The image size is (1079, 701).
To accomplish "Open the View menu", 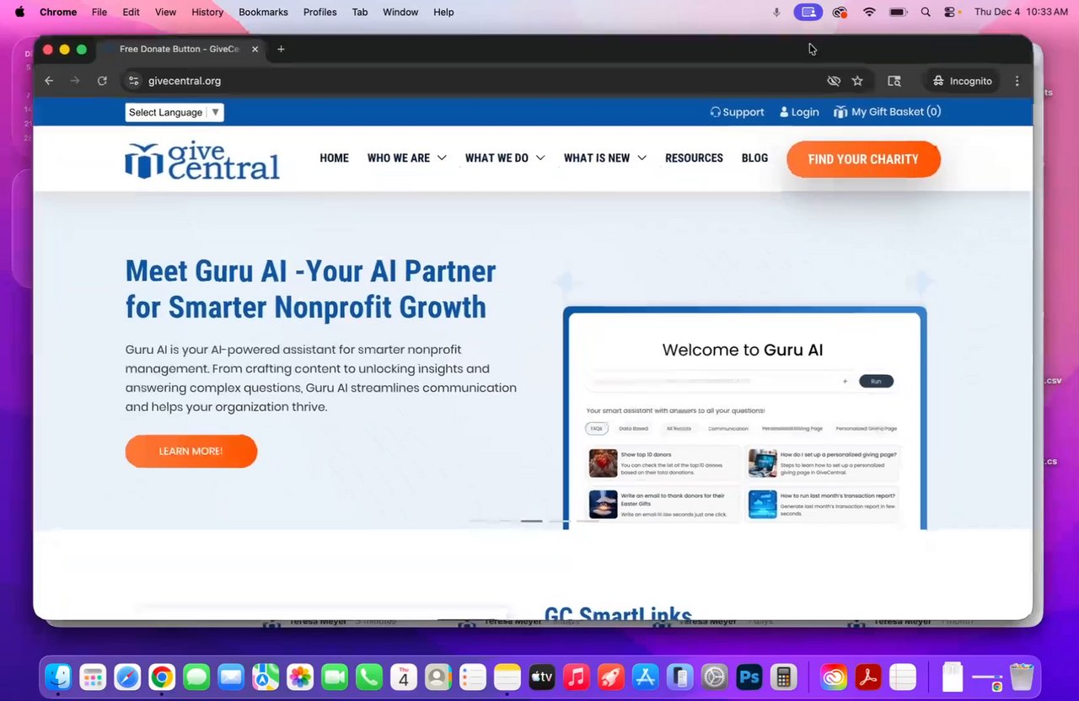I will [165, 12].
